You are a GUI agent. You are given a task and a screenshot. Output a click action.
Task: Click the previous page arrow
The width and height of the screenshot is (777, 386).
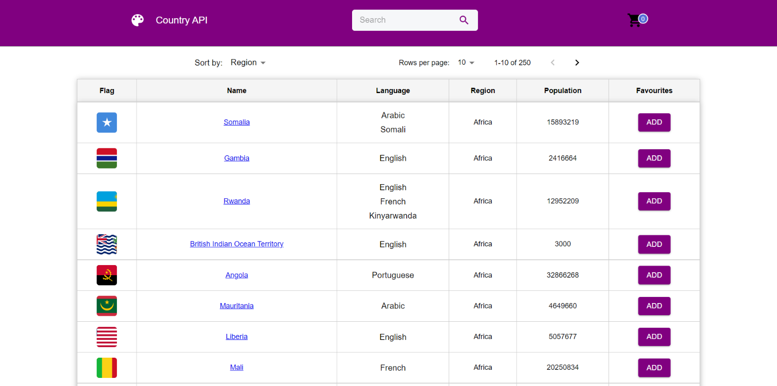pyautogui.click(x=553, y=63)
